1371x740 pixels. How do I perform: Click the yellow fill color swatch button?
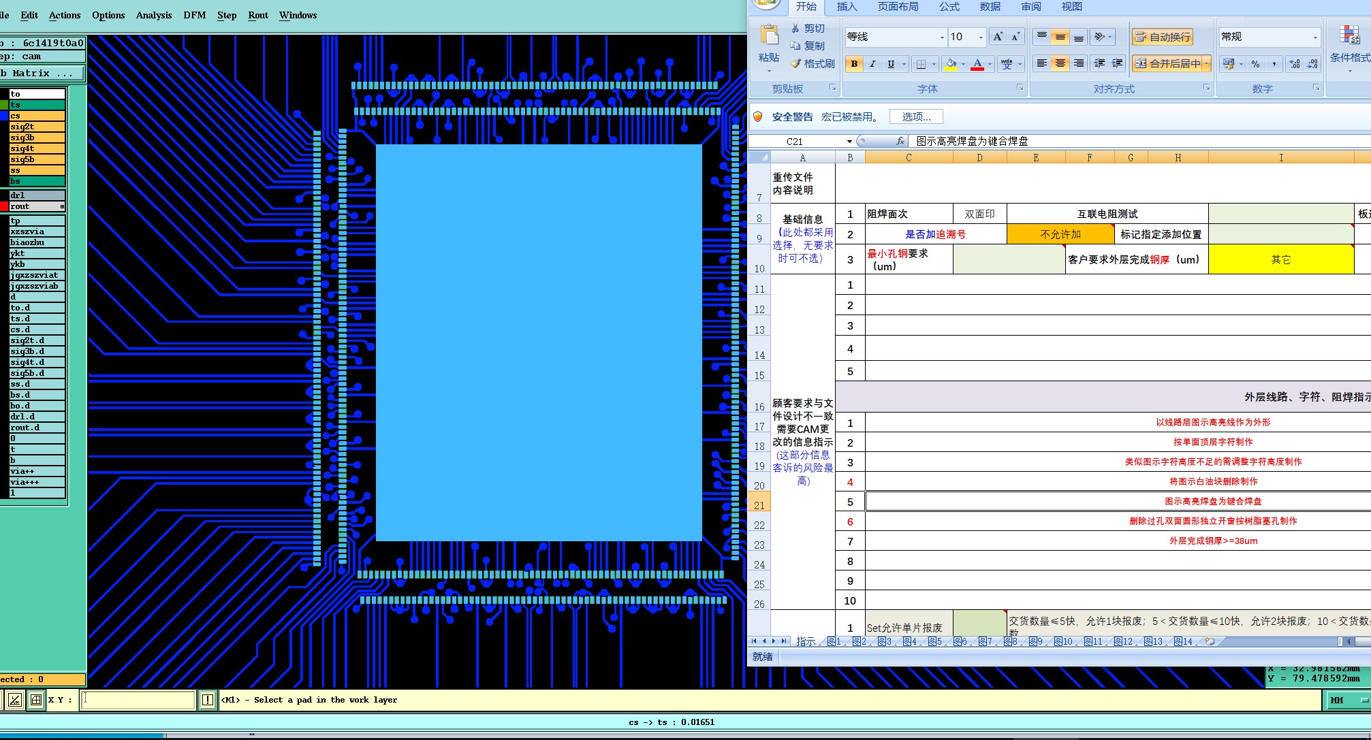coord(951,64)
